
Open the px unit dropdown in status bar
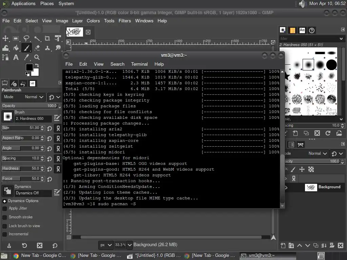106,245
